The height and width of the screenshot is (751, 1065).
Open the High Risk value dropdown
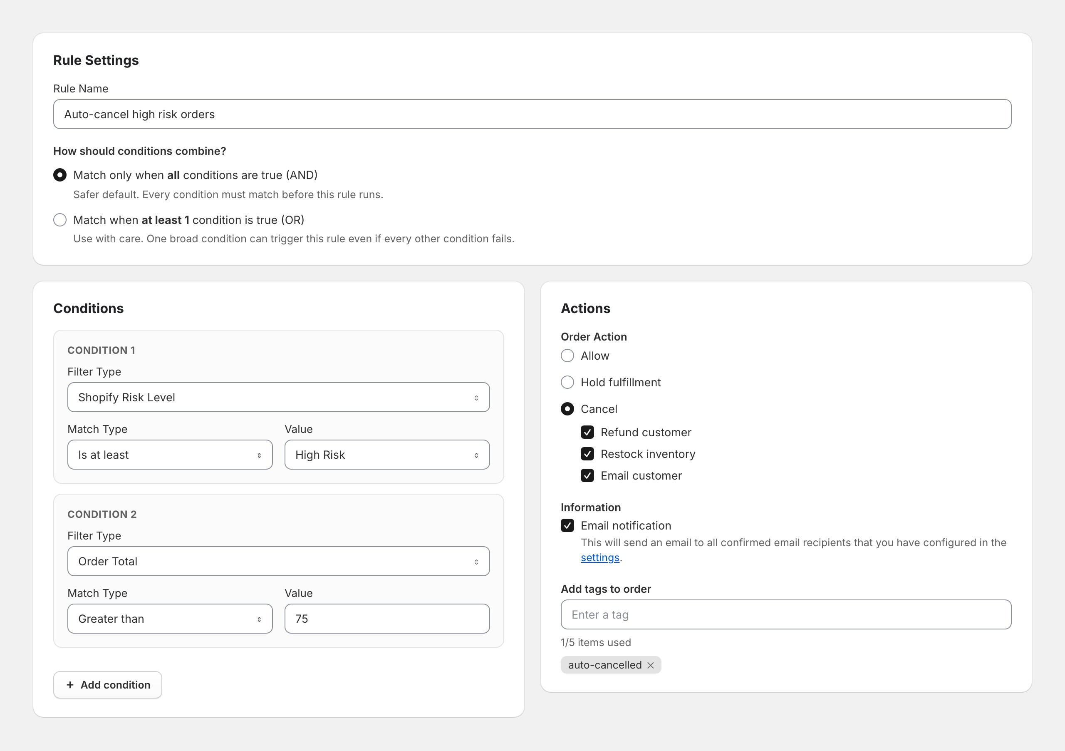click(x=387, y=455)
